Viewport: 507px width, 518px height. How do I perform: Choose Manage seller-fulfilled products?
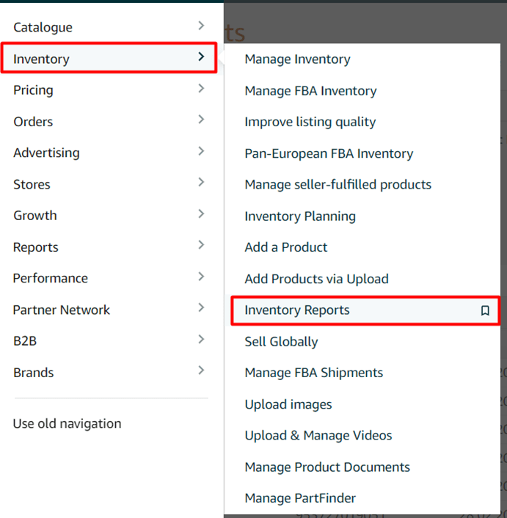[x=338, y=184]
